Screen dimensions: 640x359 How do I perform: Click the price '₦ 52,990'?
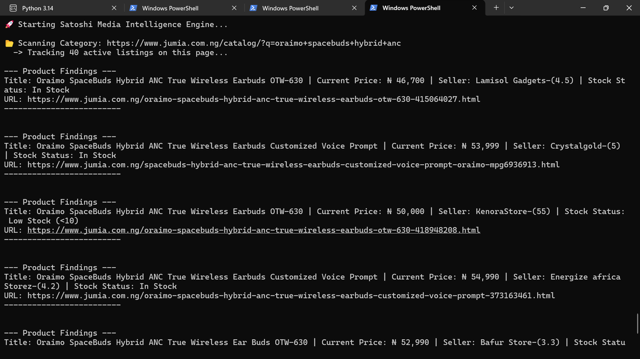(410, 342)
